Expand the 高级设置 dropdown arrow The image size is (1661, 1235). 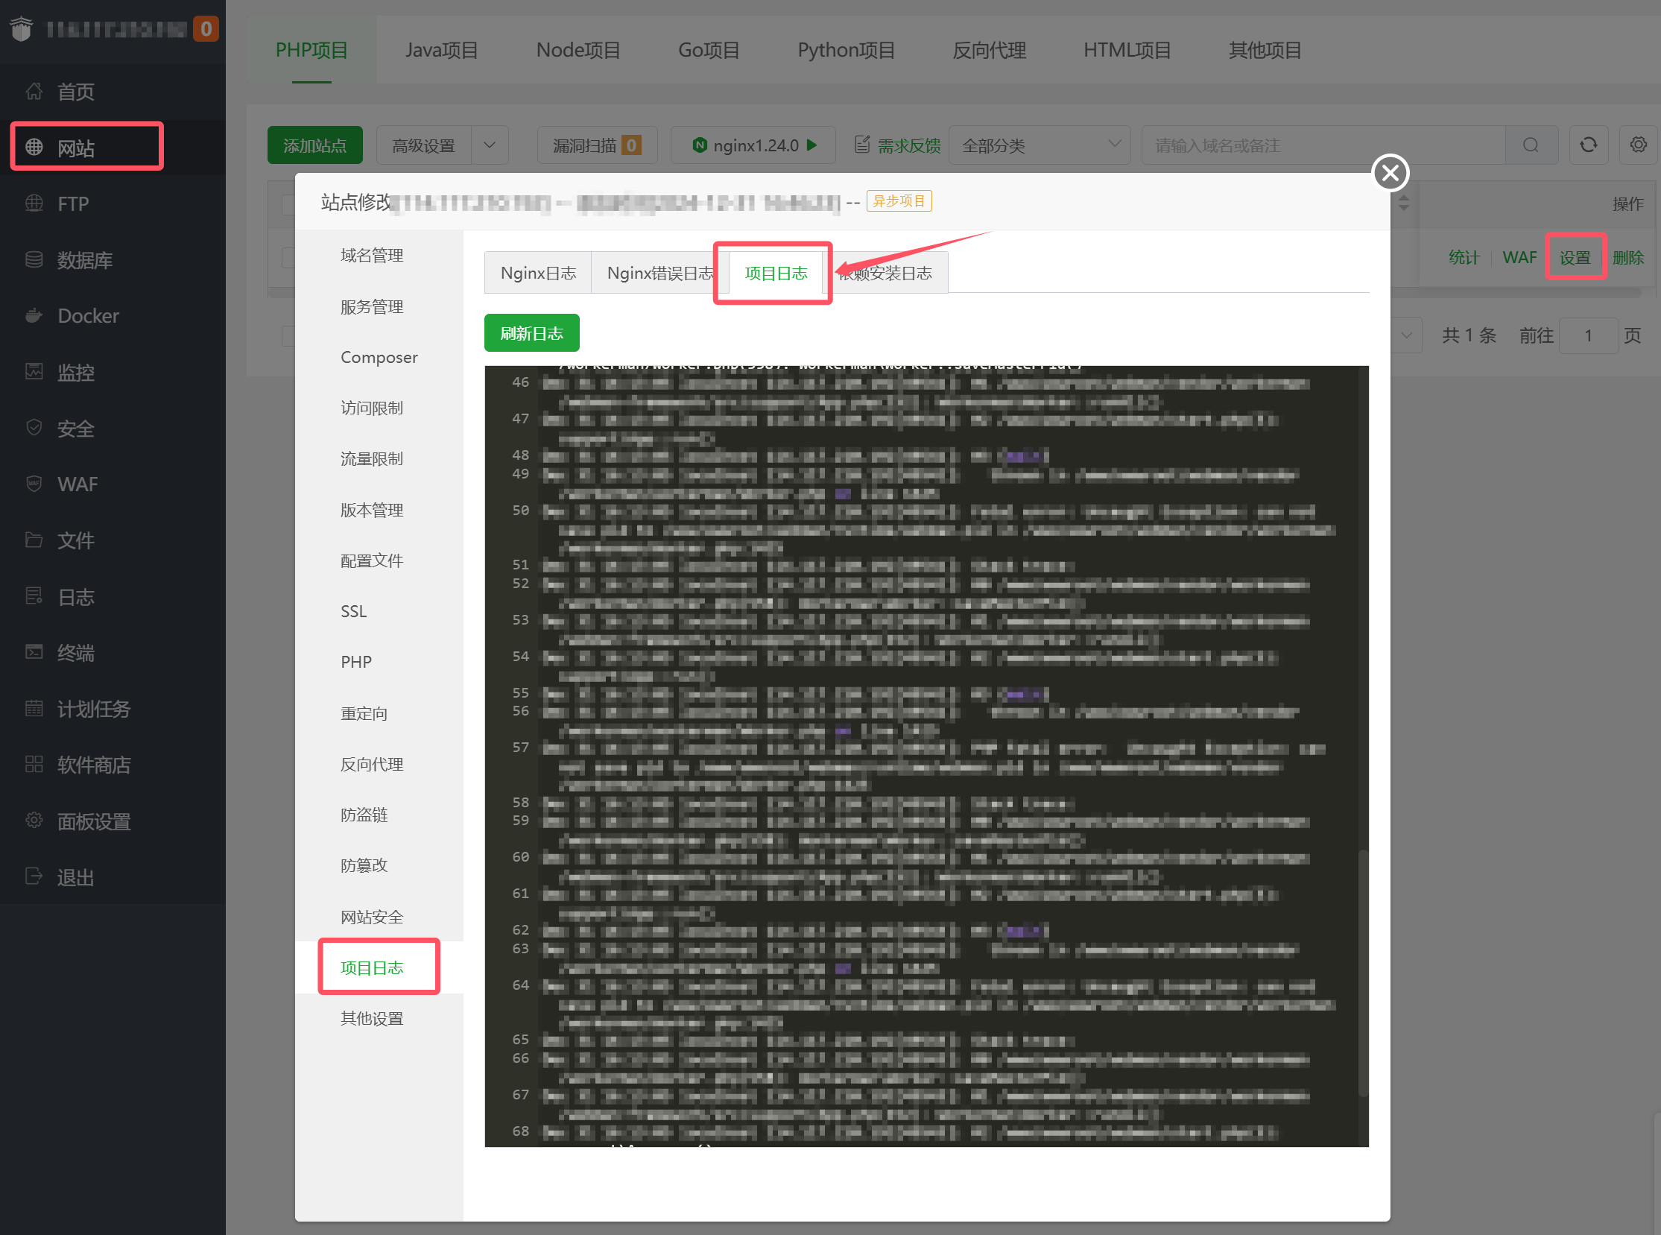tap(490, 145)
